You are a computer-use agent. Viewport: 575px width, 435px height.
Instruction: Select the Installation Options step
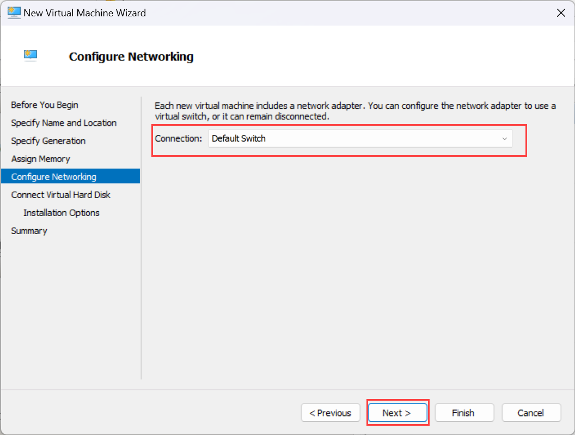[61, 212]
